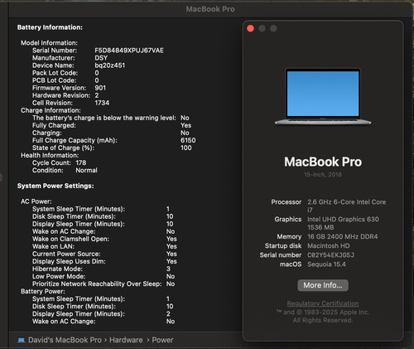Select battery serial number F5D84849XPUJ67VAE

tap(129, 51)
